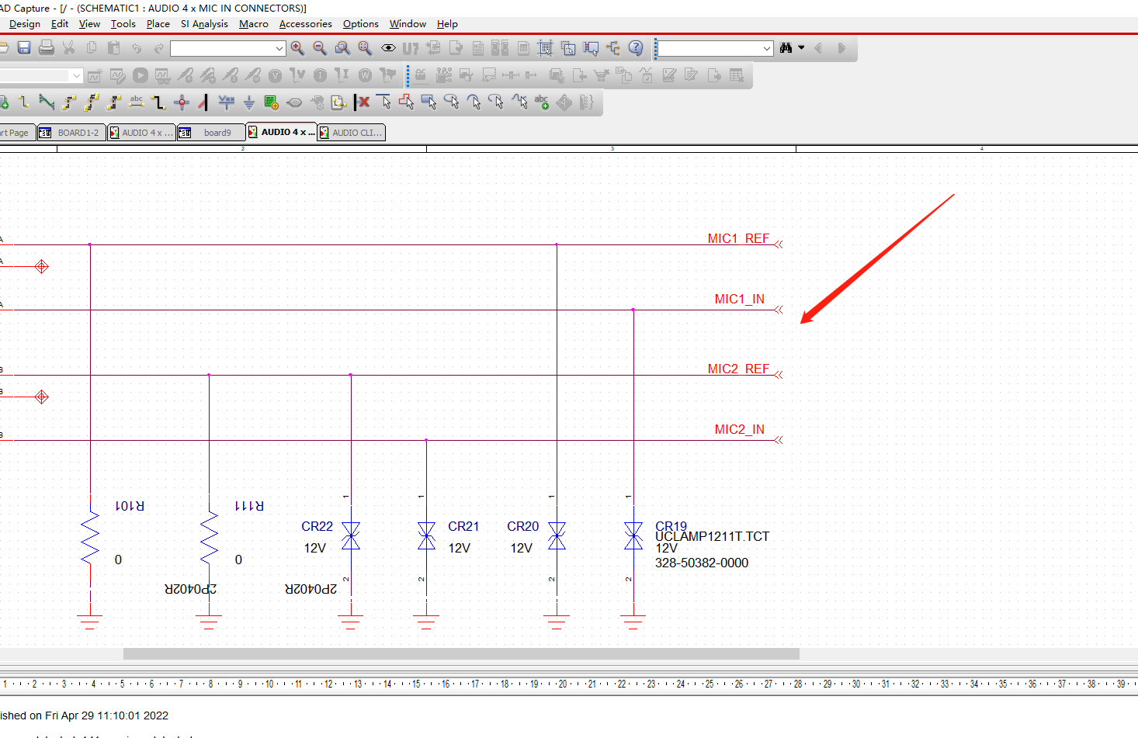Save the schematic design
The height and width of the screenshot is (738, 1138).
(x=24, y=48)
